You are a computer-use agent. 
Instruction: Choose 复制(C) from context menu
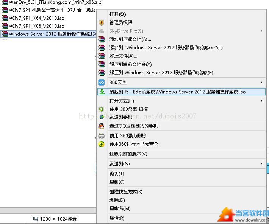click(x=181, y=182)
